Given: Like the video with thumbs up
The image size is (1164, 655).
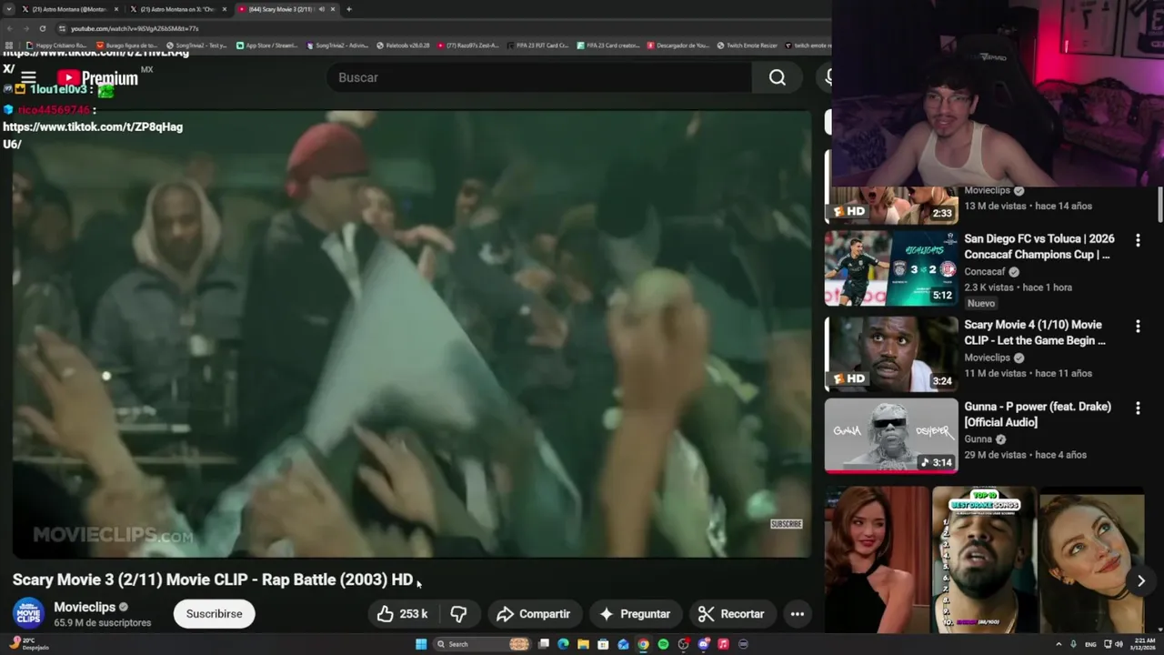Looking at the screenshot, I should [x=401, y=614].
